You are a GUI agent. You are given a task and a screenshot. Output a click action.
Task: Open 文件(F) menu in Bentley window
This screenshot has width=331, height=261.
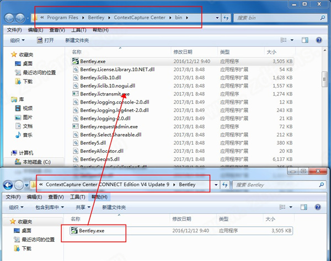13,197
